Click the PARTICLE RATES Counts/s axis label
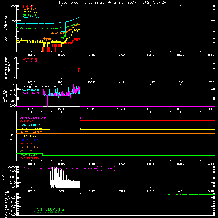The width and height of the screenshot is (218, 218). point(8,68)
